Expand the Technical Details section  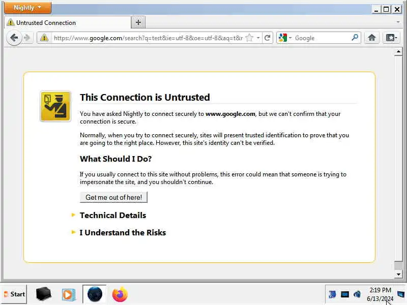click(x=113, y=215)
